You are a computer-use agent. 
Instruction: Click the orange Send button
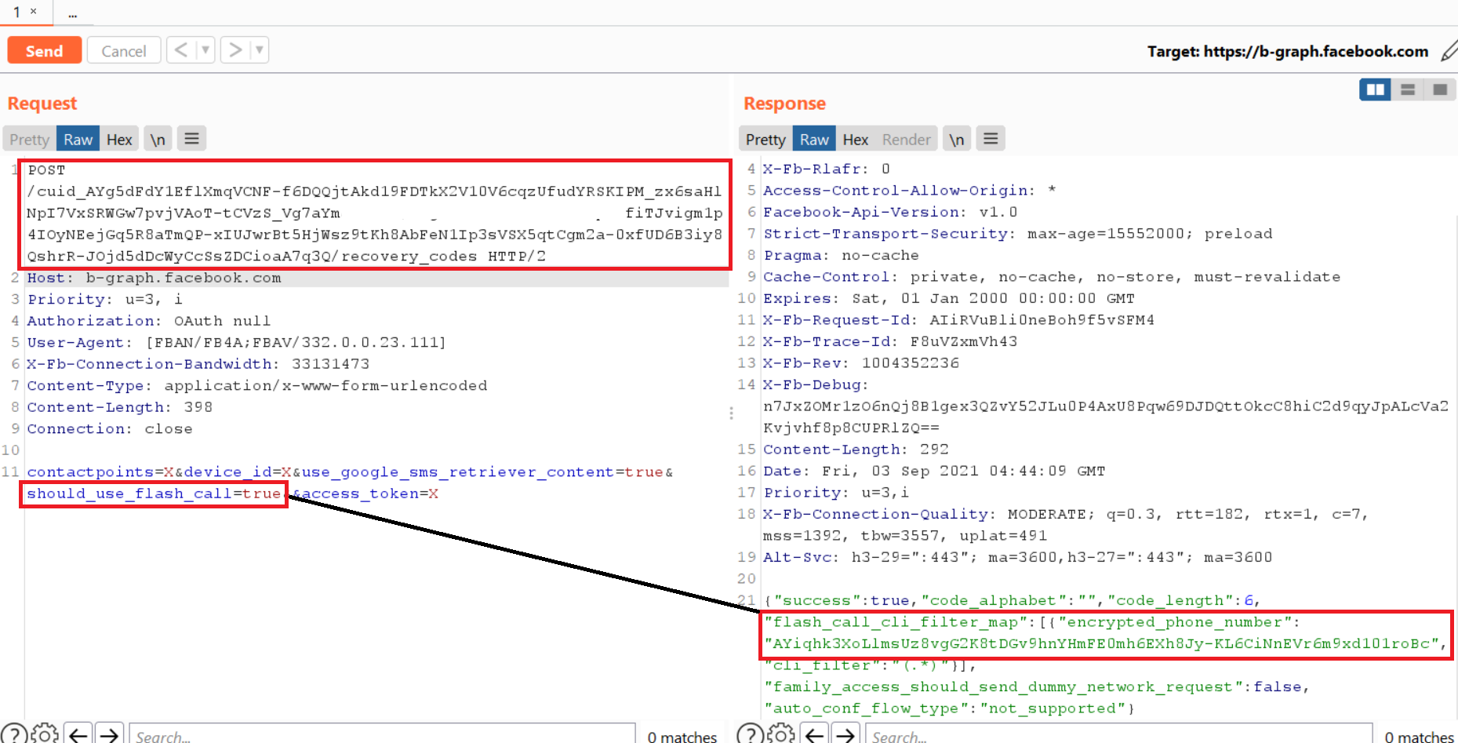pos(44,51)
